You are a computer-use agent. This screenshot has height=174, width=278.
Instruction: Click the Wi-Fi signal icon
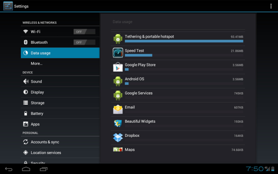(25, 32)
